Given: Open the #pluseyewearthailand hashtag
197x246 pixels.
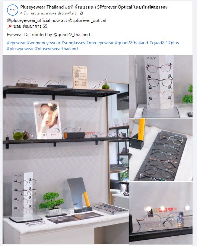Looking at the screenshot, I should pos(56,49).
